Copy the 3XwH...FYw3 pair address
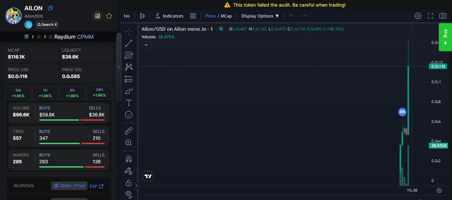452x200 pixels. pyautogui.click(x=69, y=186)
